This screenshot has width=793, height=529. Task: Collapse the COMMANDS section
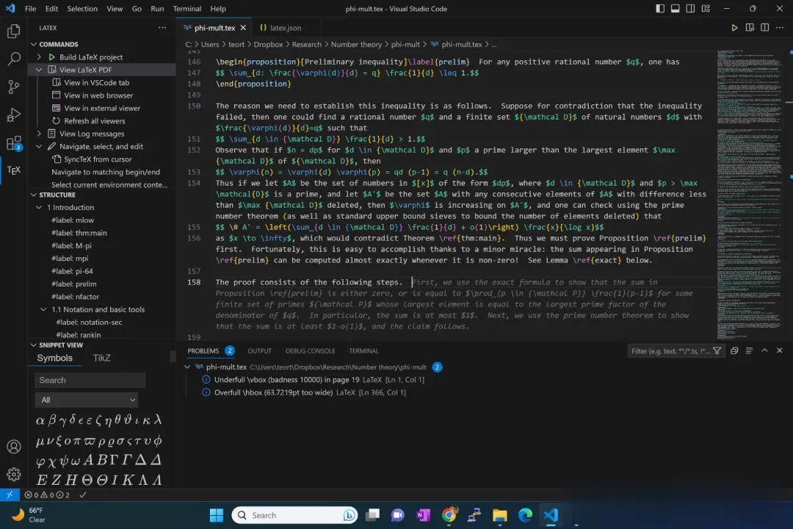[x=34, y=45]
